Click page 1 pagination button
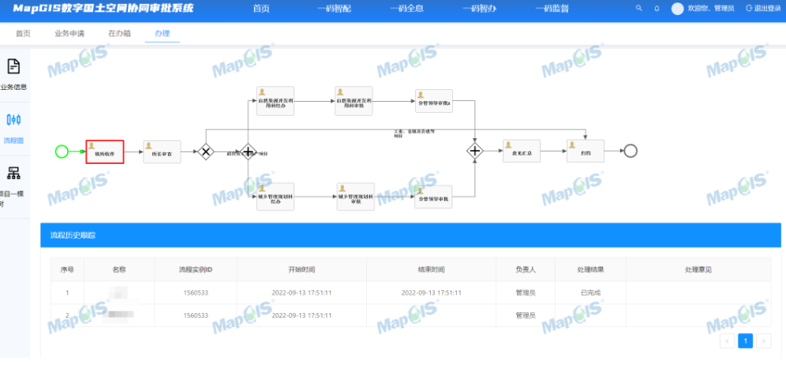Image resolution: width=786 pixels, height=366 pixels. point(745,341)
